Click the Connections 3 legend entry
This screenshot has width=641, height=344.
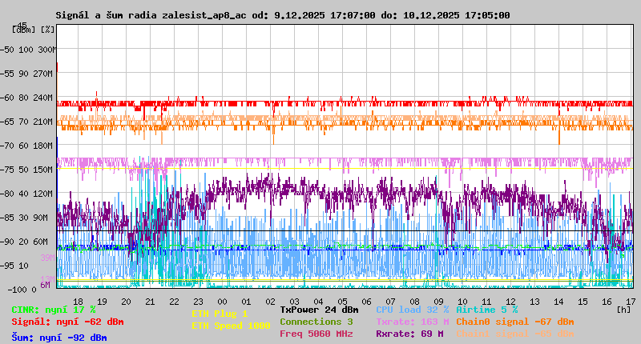[316, 322]
